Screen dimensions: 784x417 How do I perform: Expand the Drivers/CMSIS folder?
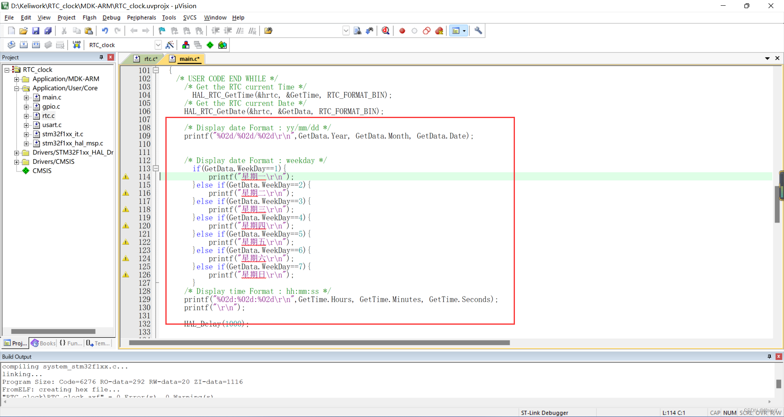coord(17,162)
